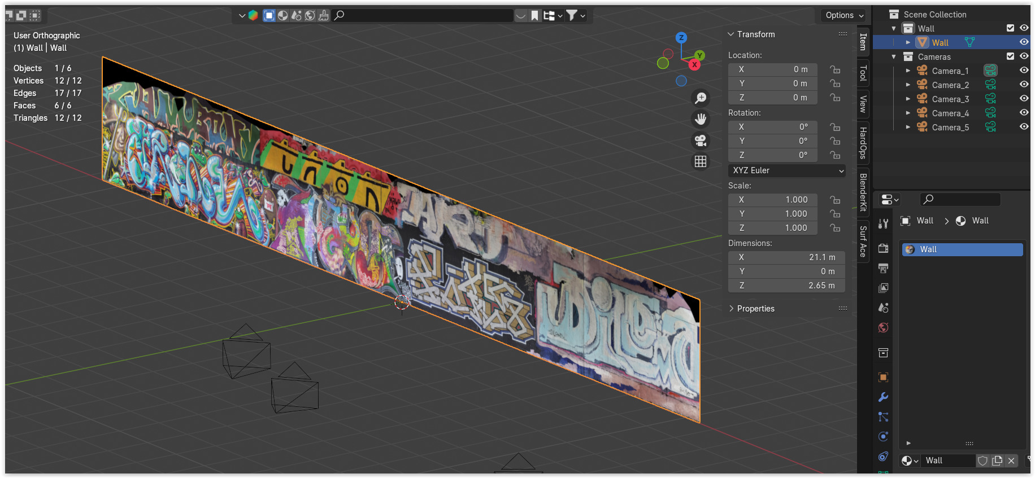This screenshot has height=478, width=1035.
Task: Hide the Cameras collection eye icon
Action: coord(1024,56)
